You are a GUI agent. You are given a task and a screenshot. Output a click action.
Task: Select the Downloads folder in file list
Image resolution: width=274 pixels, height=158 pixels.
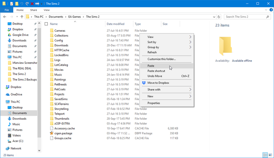pyautogui.click(x=61, y=45)
